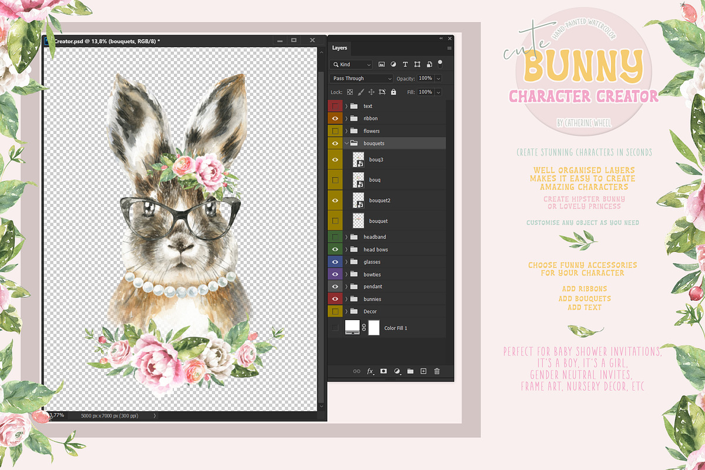Screen dimensions: 705x470
Task: Expand the head bows group
Action: (347, 250)
